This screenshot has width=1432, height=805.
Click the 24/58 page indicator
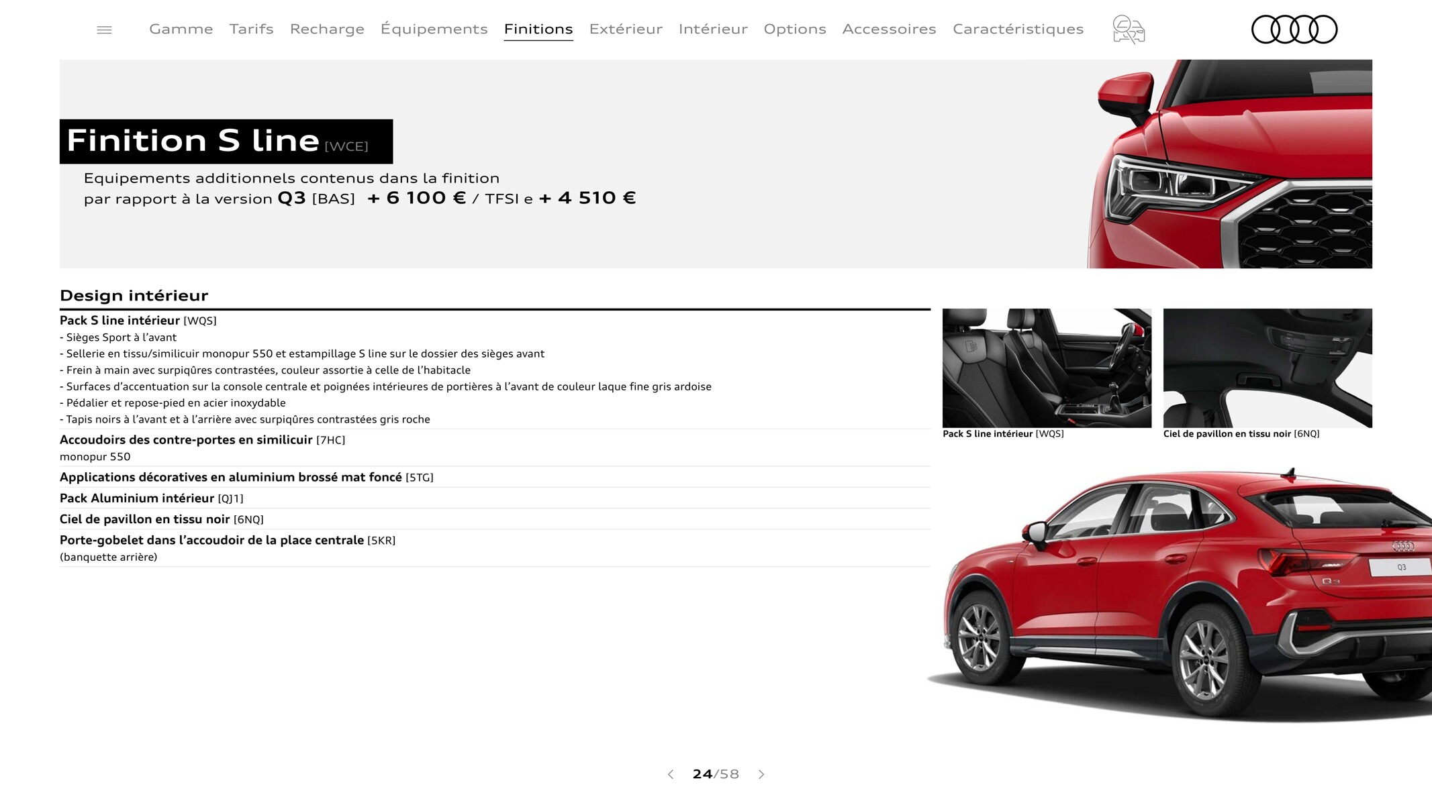pos(716,774)
